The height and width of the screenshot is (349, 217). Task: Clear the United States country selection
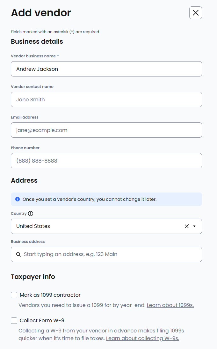187,226
